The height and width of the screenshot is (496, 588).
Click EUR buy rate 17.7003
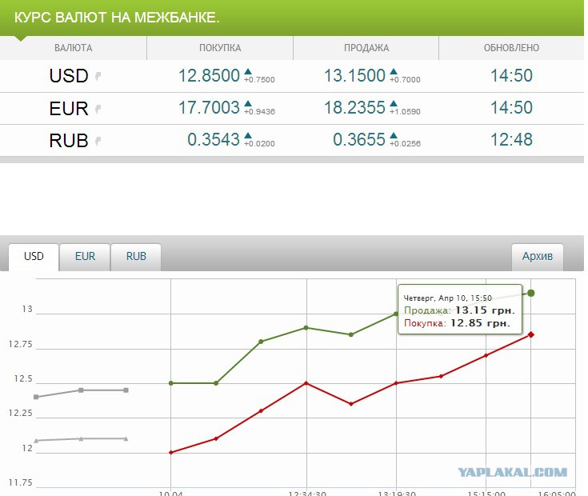coord(209,107)
